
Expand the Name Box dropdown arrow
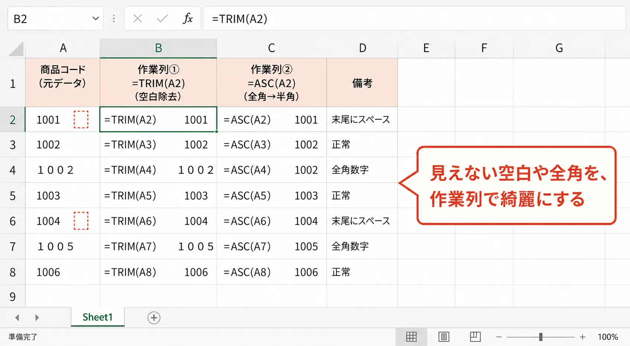pos(96,18)
